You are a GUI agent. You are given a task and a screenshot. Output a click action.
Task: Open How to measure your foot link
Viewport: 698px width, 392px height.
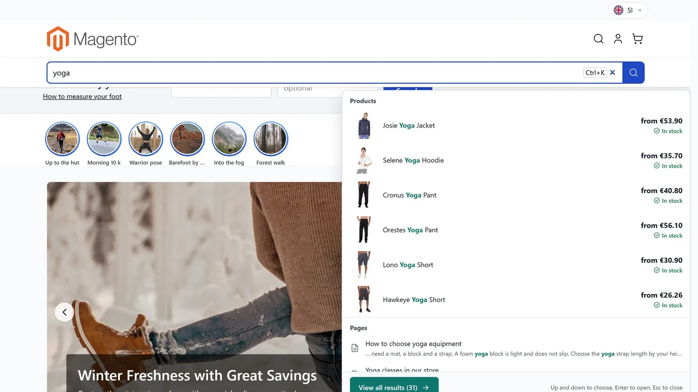[x=82, y=97]
